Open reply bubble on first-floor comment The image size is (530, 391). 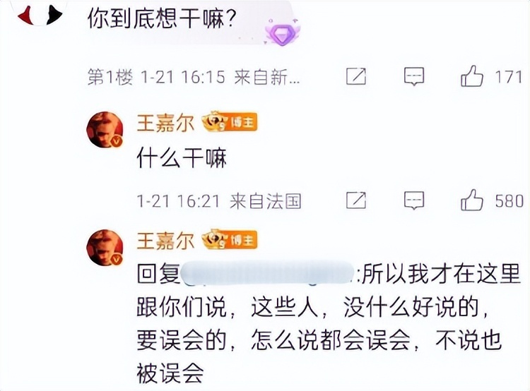(x=414, y=77)
